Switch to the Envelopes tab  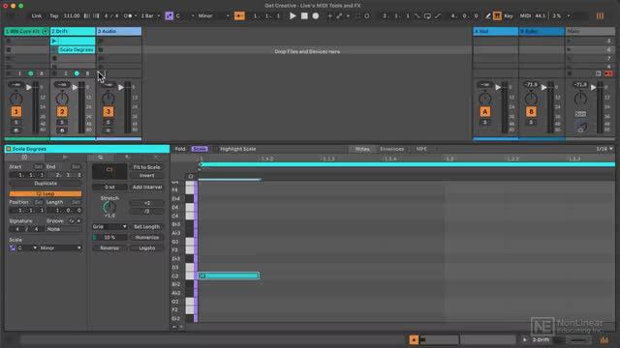tap(391, 149)
